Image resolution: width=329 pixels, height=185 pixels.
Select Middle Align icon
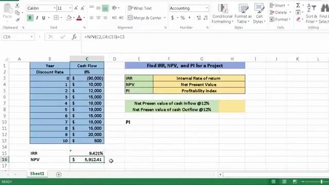(98, 8)
